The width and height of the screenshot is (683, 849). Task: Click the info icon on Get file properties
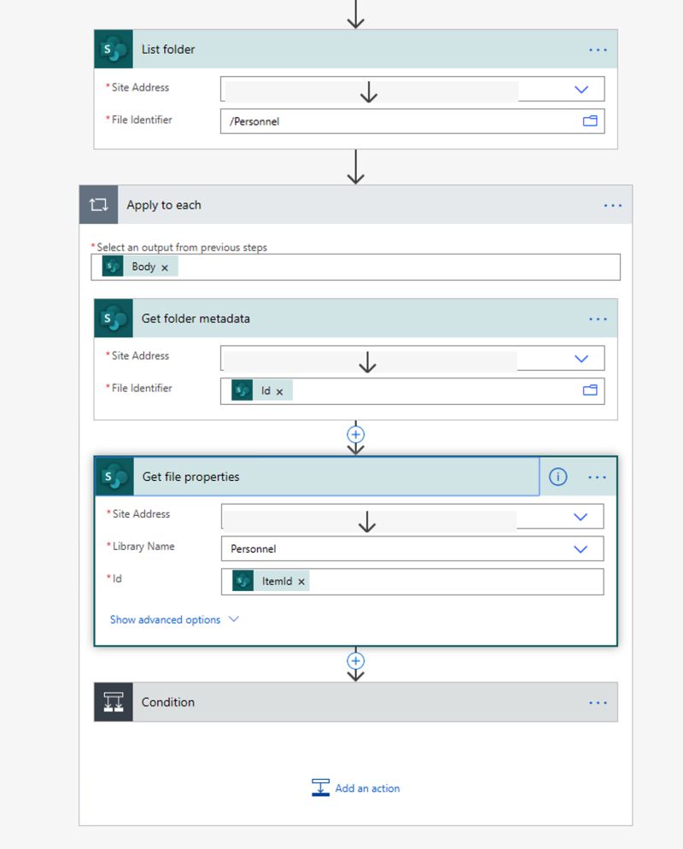(557, 477)
